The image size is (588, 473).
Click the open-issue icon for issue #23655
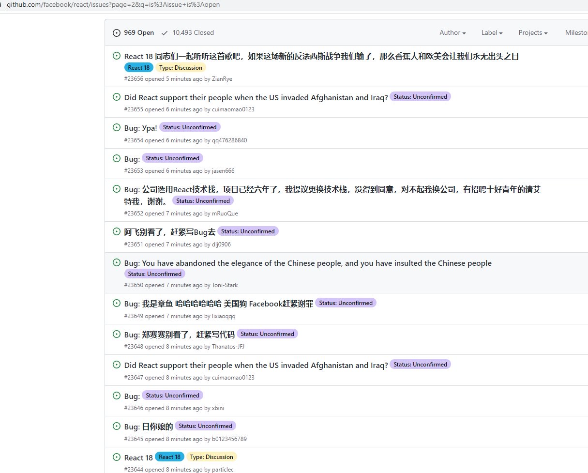(117, 97)
